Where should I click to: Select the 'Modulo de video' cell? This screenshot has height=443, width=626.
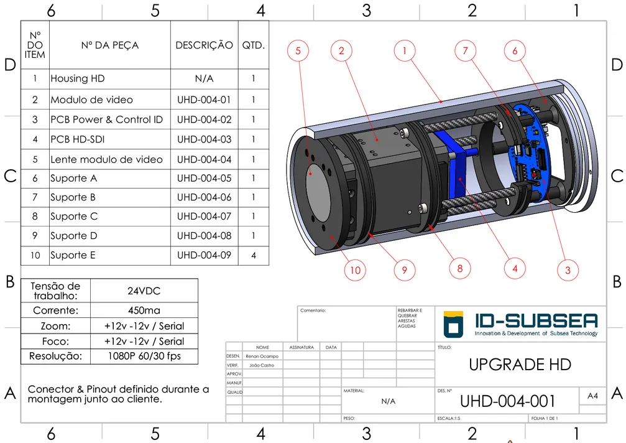(110, 100)
